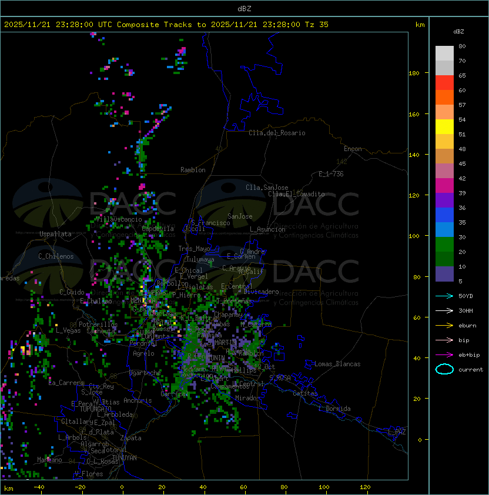Click the 'Clla.del_Rosario' map label
Viewport: 489px width, 495px height.
pyautogui.click(x=277, y=133)
